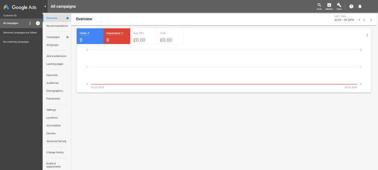
Task: Open Ad groups in the page menu
Action: pyautogui.click(x=52, y=45)
